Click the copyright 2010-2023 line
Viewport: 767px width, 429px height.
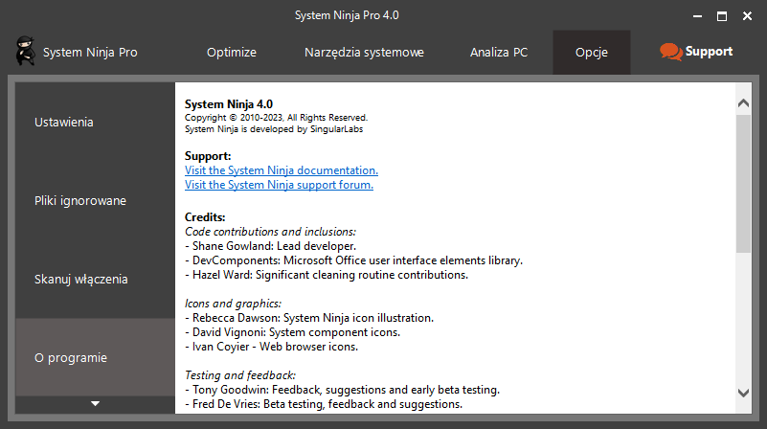pyautogui.click(x=276, y=118)
